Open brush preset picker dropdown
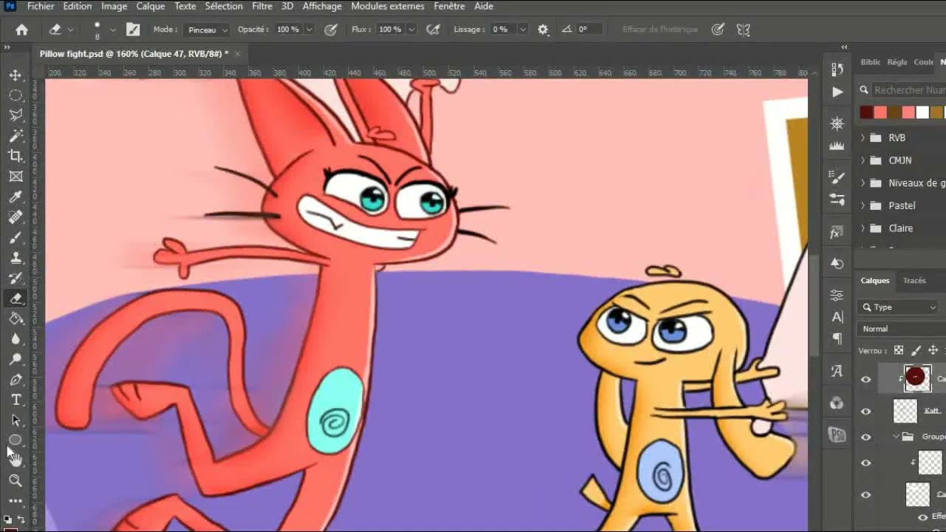Viewport: 946px width, 532px height. 113,30
